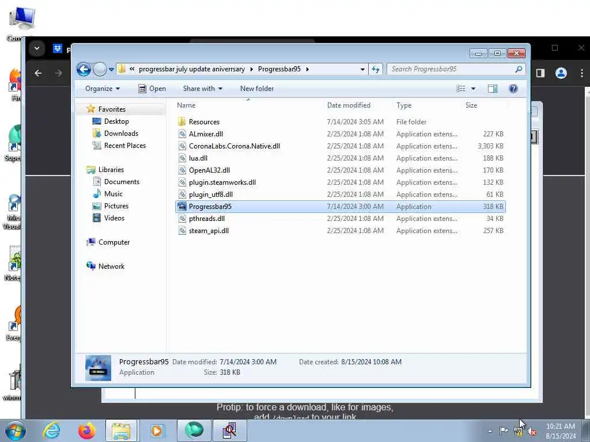
Task: Click the Progressbar95 breadcrumb segment
Action: pyautogui.click(x=279, y=69)
